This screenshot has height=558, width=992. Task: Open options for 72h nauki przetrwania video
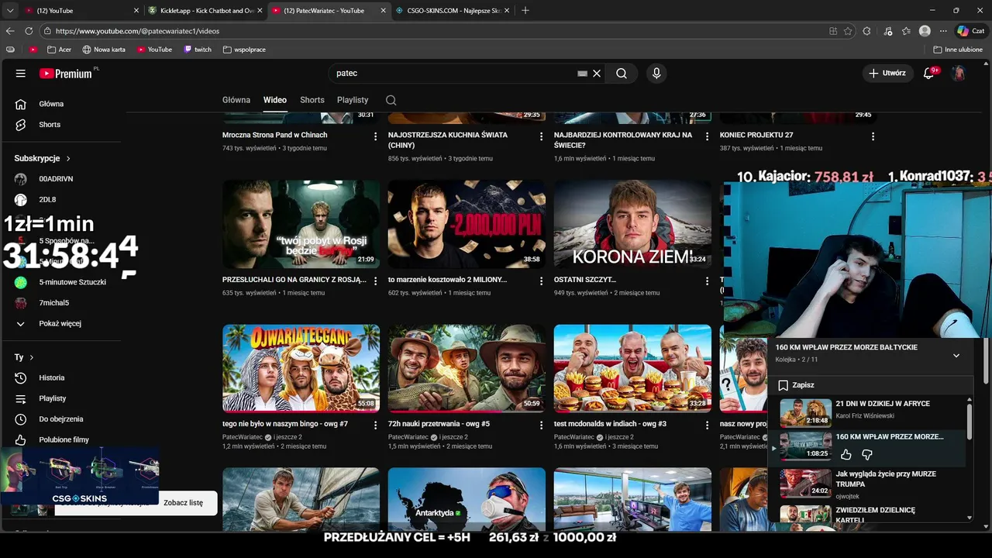pos(542,425)
